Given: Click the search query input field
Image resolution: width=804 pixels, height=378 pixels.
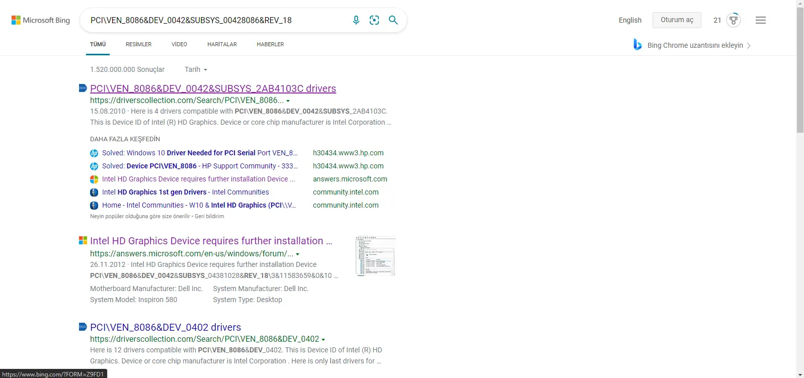Looking at the screenshot, I should 216,20.
